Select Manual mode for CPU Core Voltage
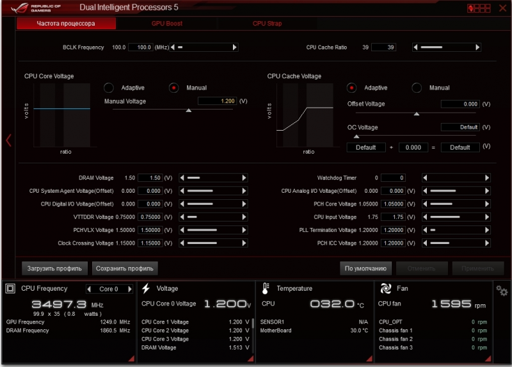This screenshot has width=512, height=367. pos(173,88)
